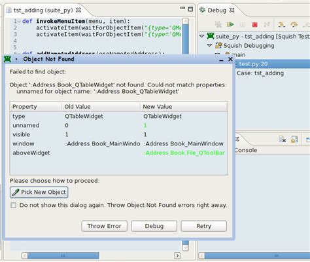Click the Step Over icon in Debug toolbar

(294, 24)
